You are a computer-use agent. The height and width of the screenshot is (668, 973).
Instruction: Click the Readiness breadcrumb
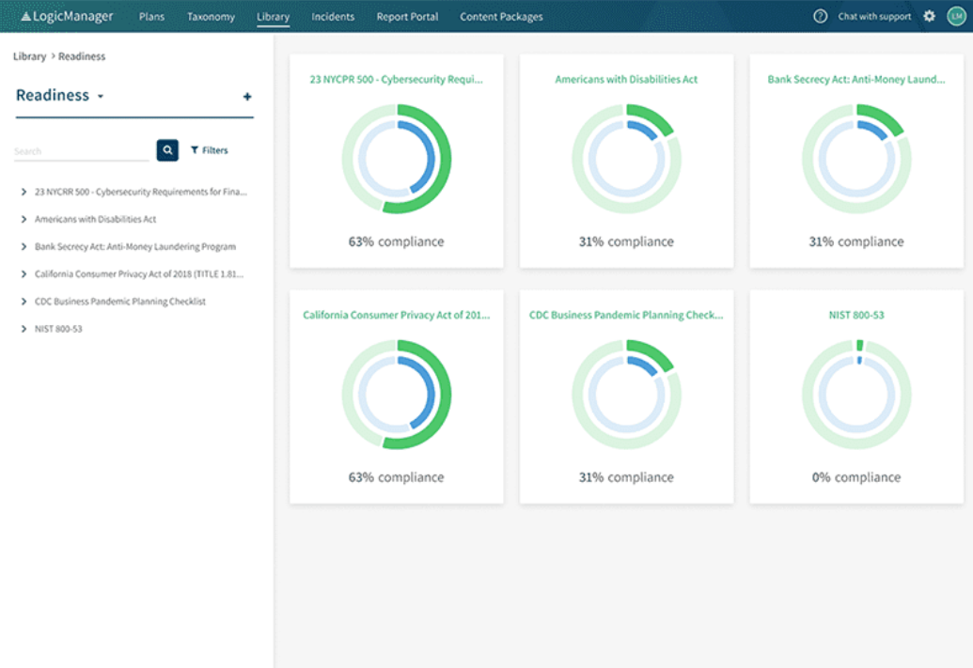[x=82, y=56]
